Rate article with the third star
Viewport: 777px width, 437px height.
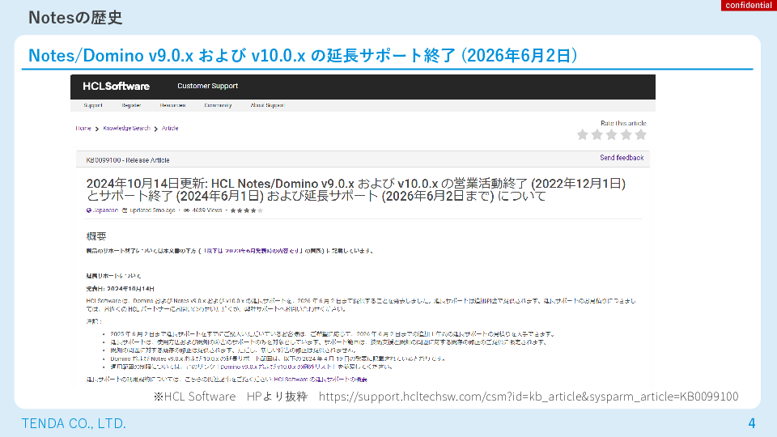pyautogui.click(x=611, y=134)
